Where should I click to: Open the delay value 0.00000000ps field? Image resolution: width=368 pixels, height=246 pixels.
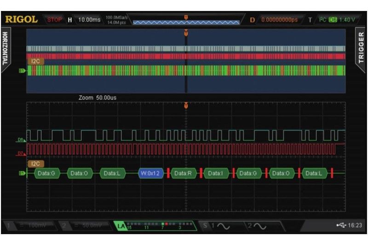(279, 20)
